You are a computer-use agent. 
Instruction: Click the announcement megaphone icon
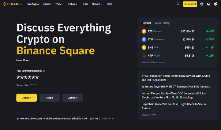click(18, 119)
